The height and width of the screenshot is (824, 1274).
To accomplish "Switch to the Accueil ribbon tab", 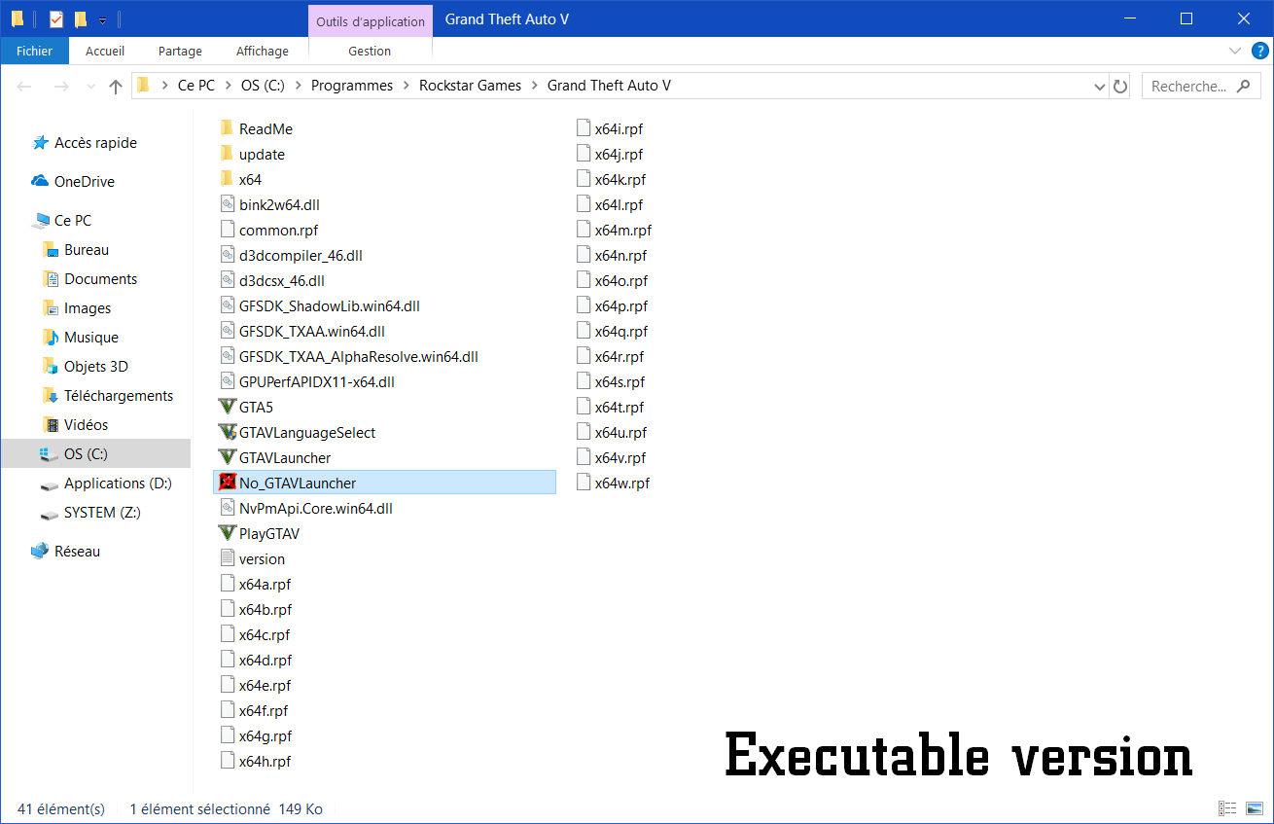I will (105, 51).
